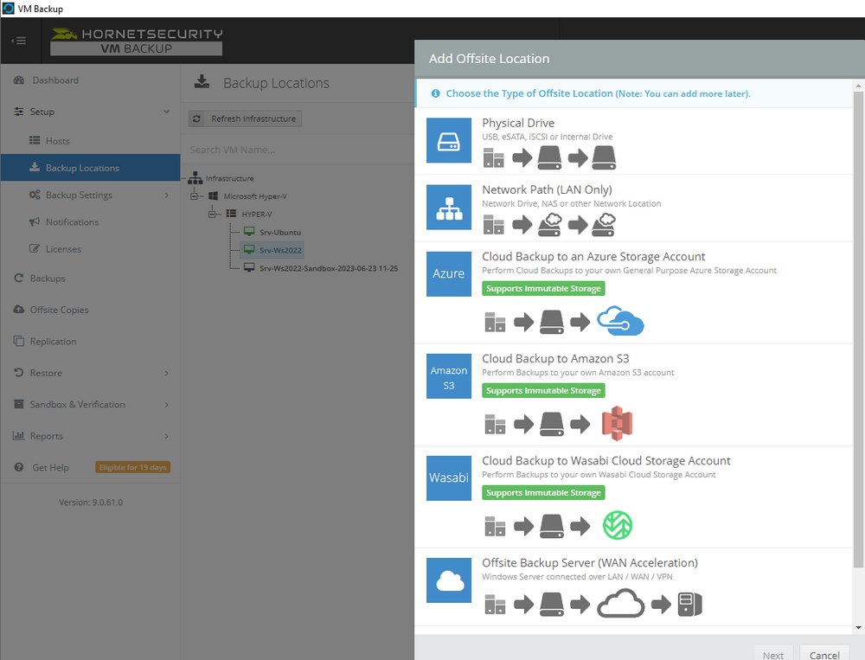This screenshot has width=865, height=660.
Task: Collapse the Microsoft Hyper-V tree node
Action: pos(194,195)
